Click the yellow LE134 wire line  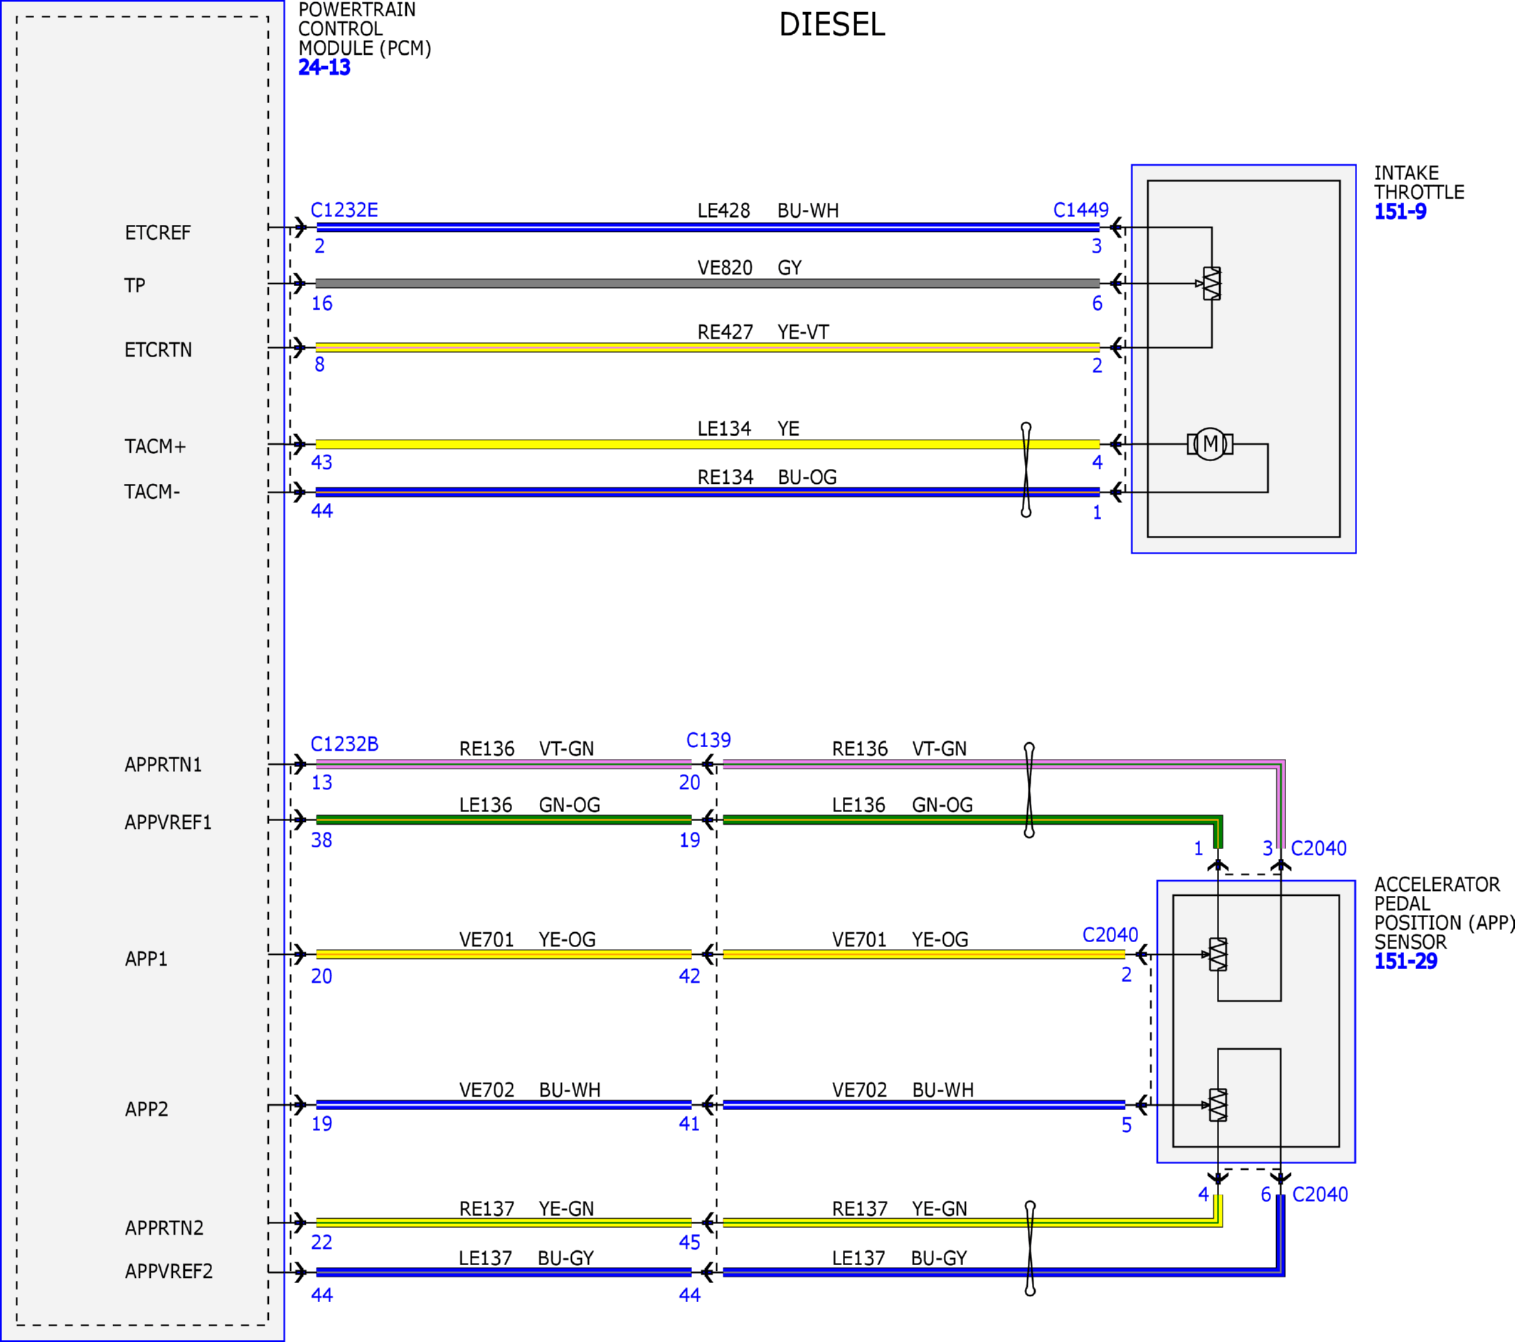(x=708, y=444)
